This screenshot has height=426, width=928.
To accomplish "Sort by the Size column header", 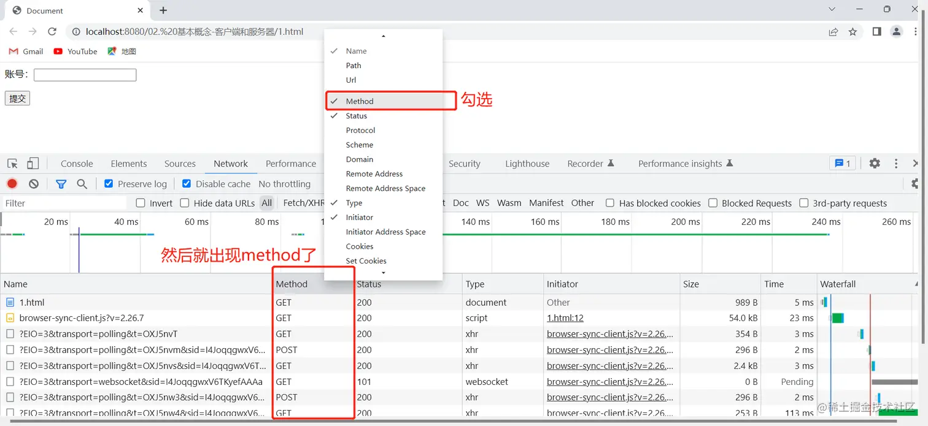I will tap(720, 284).
